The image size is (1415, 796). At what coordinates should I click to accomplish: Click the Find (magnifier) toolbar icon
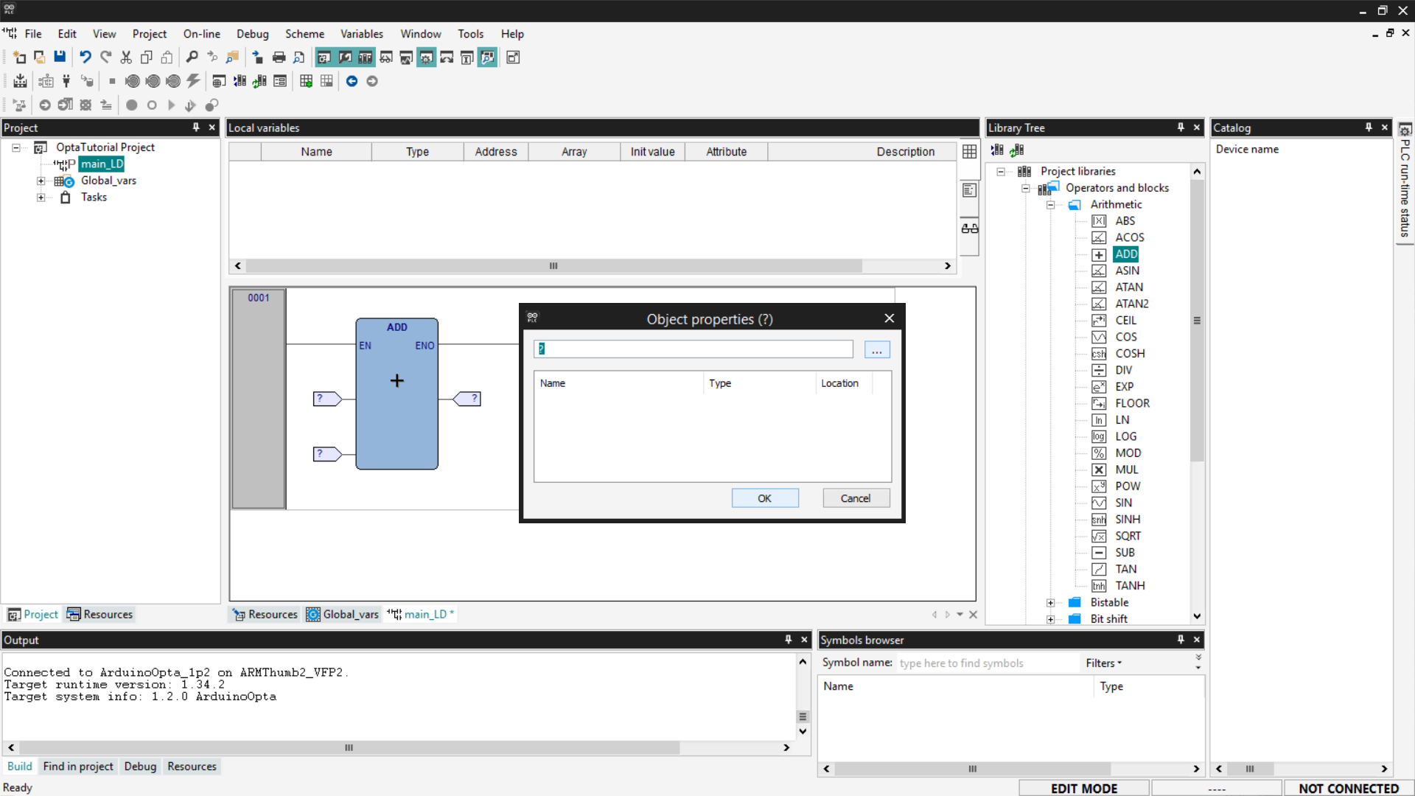point(192,57)
